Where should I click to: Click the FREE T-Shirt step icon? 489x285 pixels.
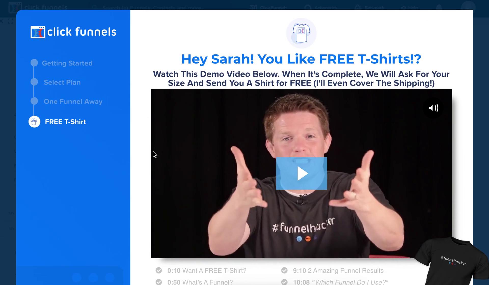pos(34,122)
